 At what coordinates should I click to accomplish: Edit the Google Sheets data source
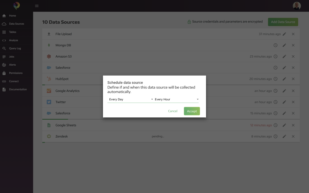pos(284,125)
